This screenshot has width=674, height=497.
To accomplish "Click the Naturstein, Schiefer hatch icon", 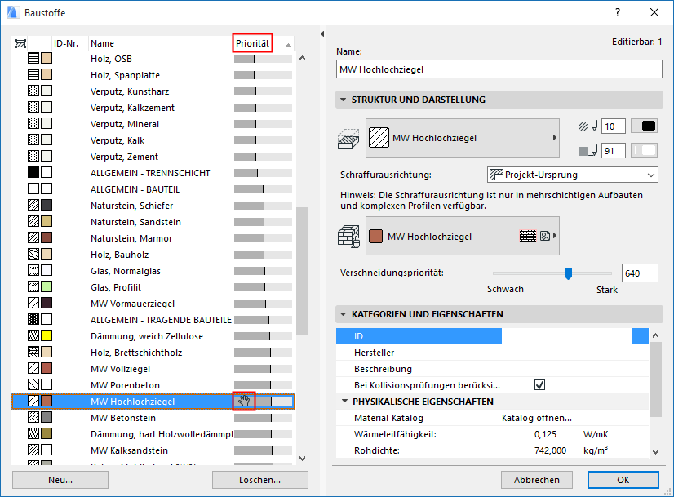I will click(33, 205).
